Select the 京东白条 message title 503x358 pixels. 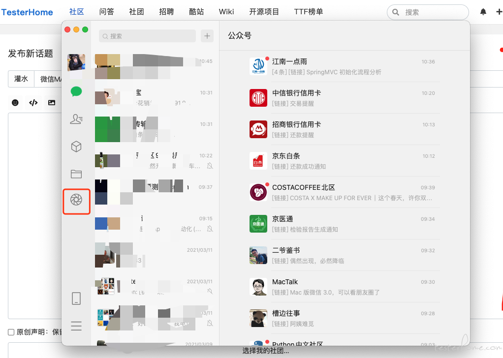click(286, 156)
